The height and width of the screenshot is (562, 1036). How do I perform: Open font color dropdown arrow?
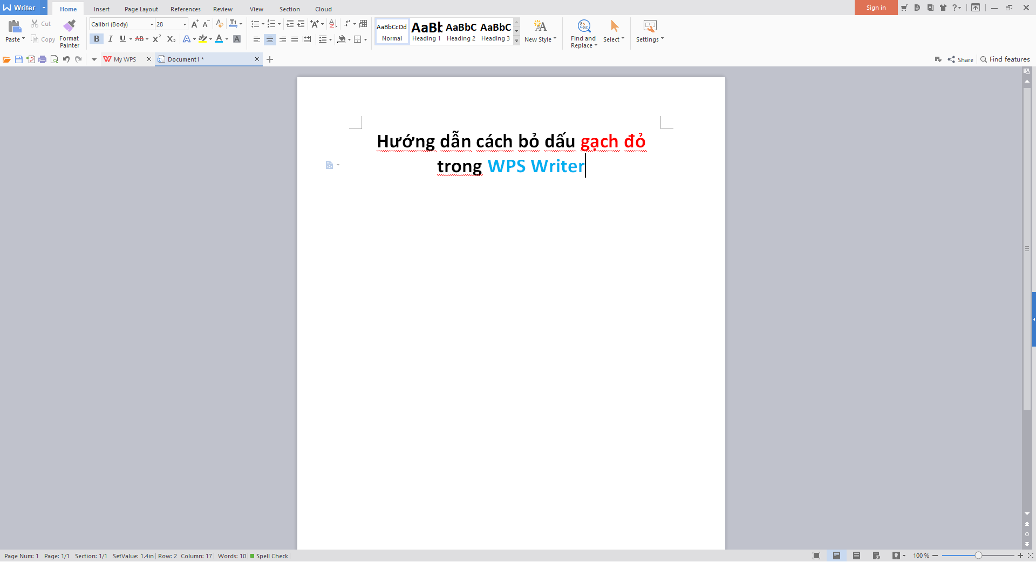pos(227,39)
